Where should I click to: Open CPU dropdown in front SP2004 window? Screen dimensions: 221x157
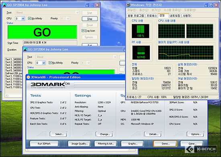coord(44,63)
